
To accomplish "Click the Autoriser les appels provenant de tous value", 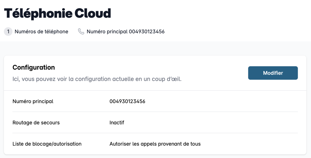I will (155, 144).
